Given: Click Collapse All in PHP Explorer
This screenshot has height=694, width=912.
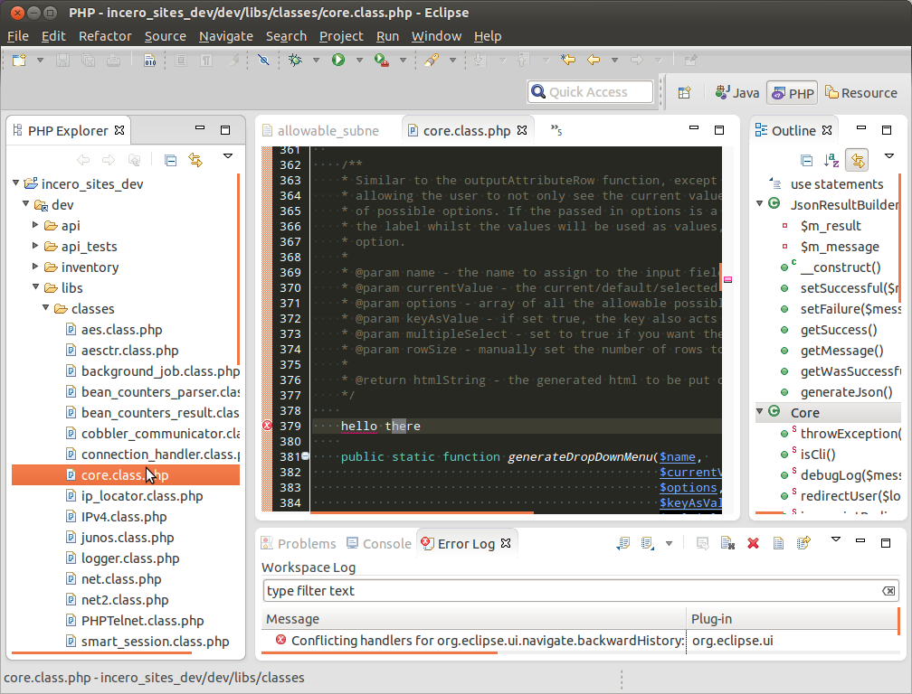Looking at the screenshot, I should (170, 160).
